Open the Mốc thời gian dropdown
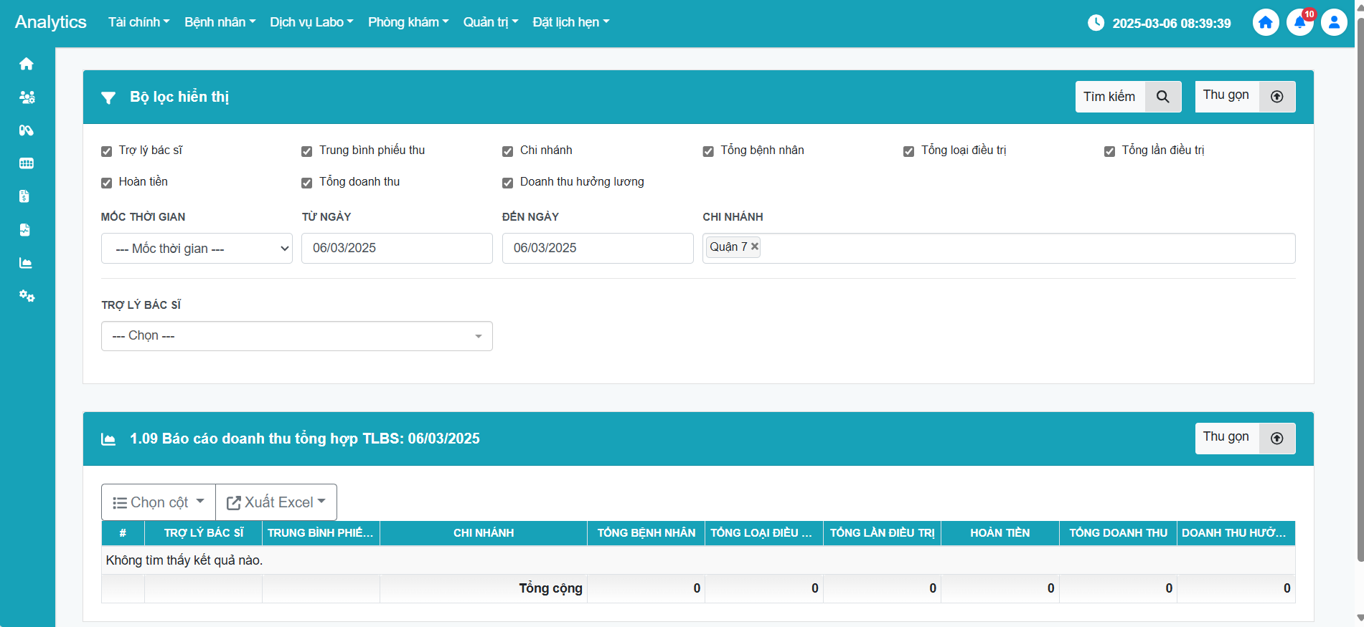Image resolution: width=1364 pixels, height=627 pixels. coord(197,249)
